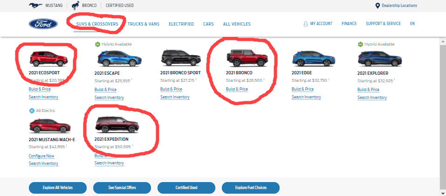Click the Explorer green hybrid badge icon
The image size is (446, 196).
click(360, 44)
